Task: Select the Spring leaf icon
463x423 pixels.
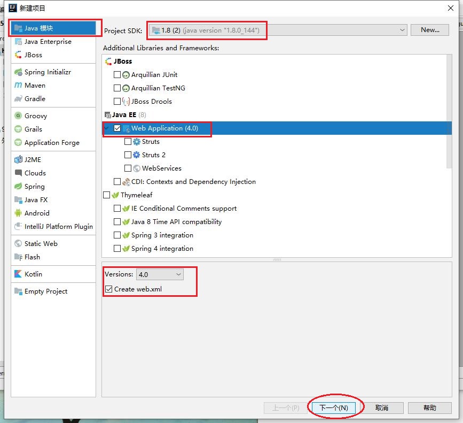Action: 18,187
